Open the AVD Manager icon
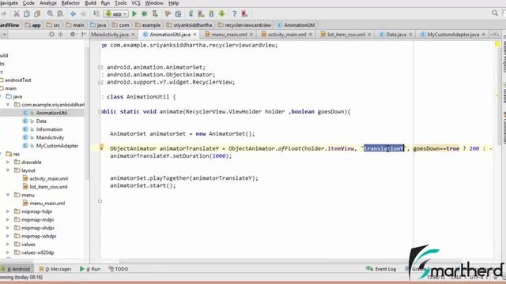This screenshot has height=284, width=506. coord(201,14)
